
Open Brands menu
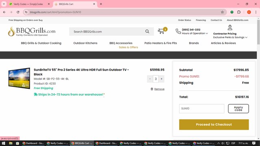click(194, 43)
